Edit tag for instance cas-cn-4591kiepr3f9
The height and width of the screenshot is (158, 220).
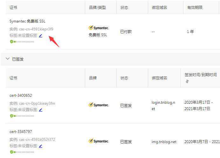[40, 36]
